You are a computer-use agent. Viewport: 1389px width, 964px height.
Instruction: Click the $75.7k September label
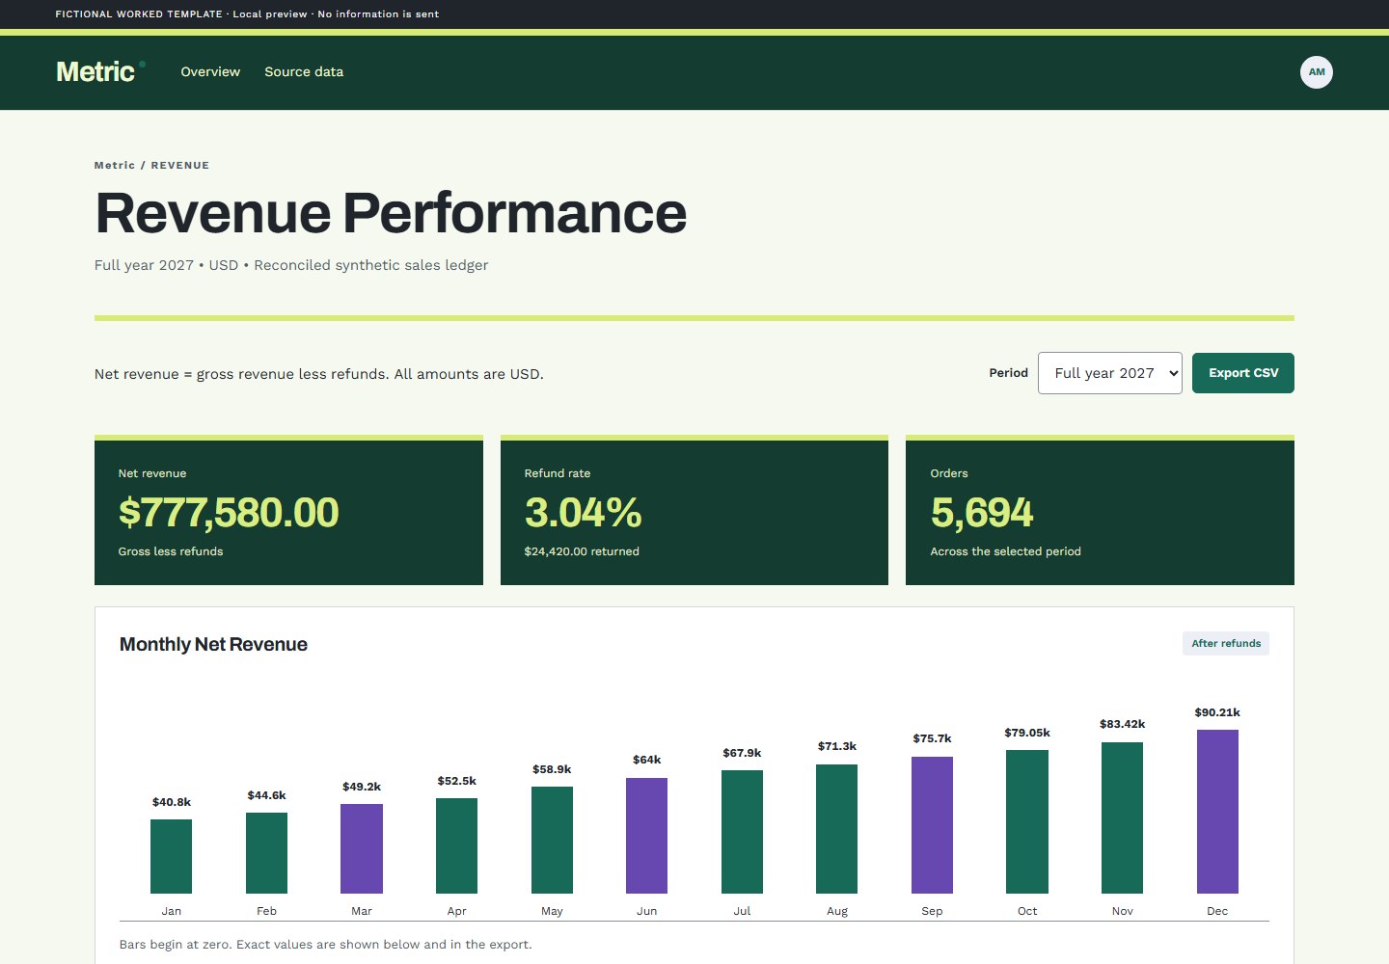[932, 738]
